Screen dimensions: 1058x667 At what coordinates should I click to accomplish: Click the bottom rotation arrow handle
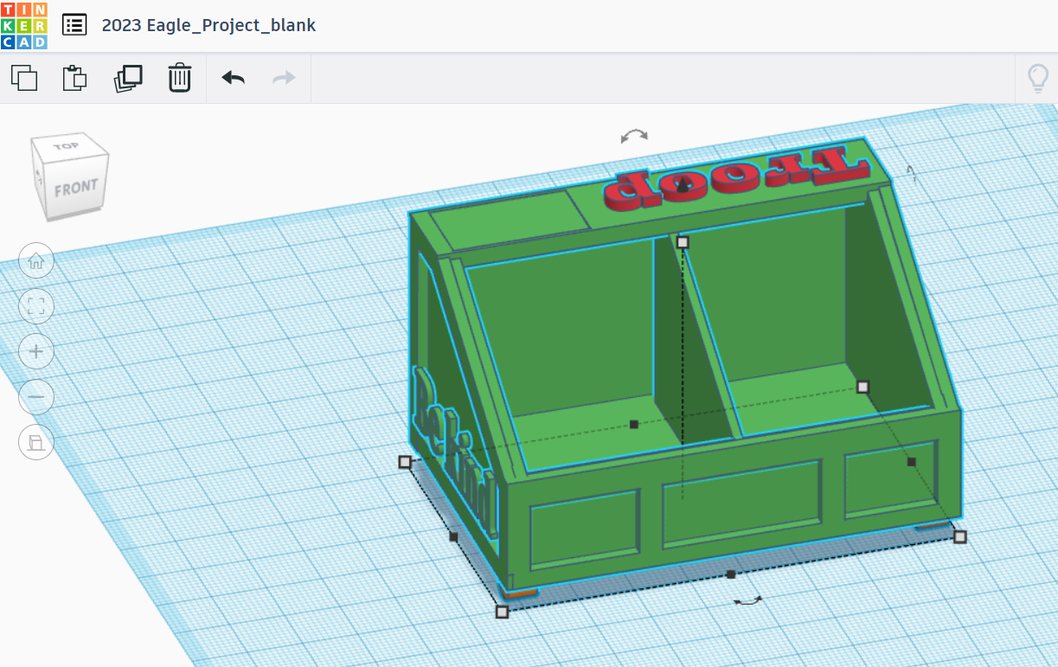(x=747, y=600)
